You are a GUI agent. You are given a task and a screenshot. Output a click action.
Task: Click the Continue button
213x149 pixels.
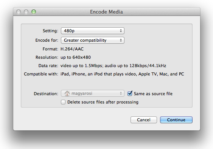(176, 120)
